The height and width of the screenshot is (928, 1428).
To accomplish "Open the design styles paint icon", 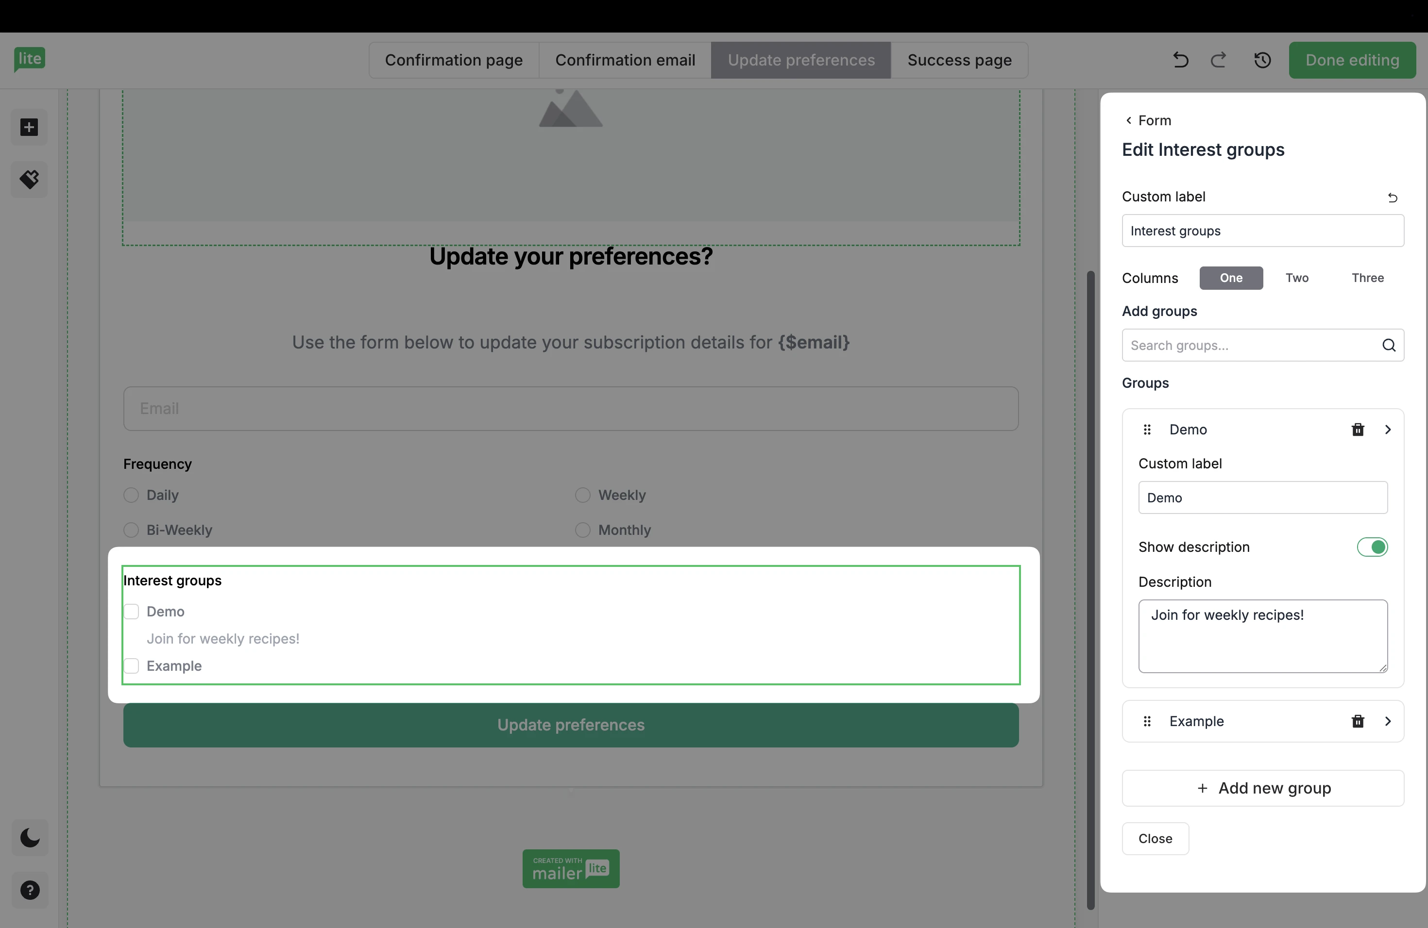I will [x=29, y=179].
